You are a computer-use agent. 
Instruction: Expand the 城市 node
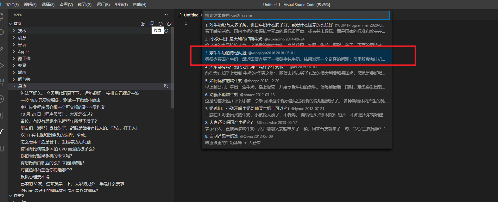(x=14, y=72)
